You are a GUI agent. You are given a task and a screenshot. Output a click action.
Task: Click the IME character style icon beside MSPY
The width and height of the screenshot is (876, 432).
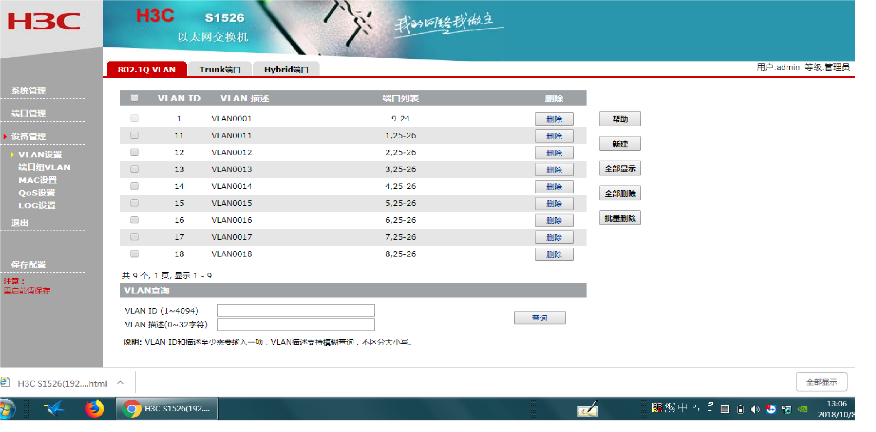pyautogui.click(x=670, y=408)
